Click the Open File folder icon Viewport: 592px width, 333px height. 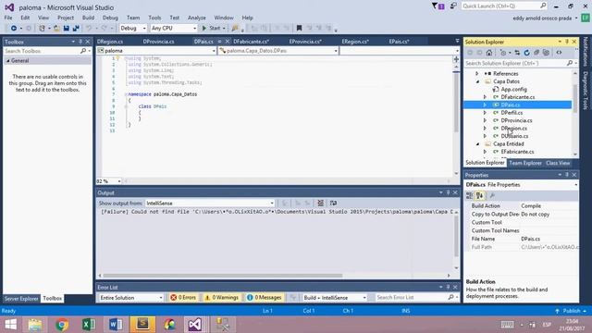pyautogui.click(x=56, y=29)
